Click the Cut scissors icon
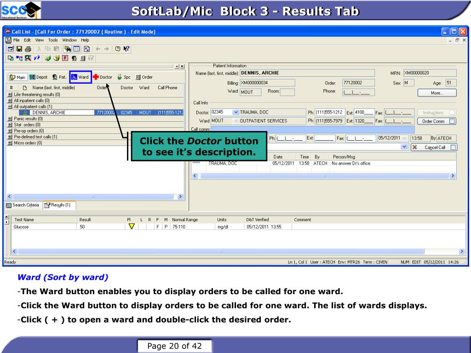The height and width of the screenshot is (353, 471). 39,49
